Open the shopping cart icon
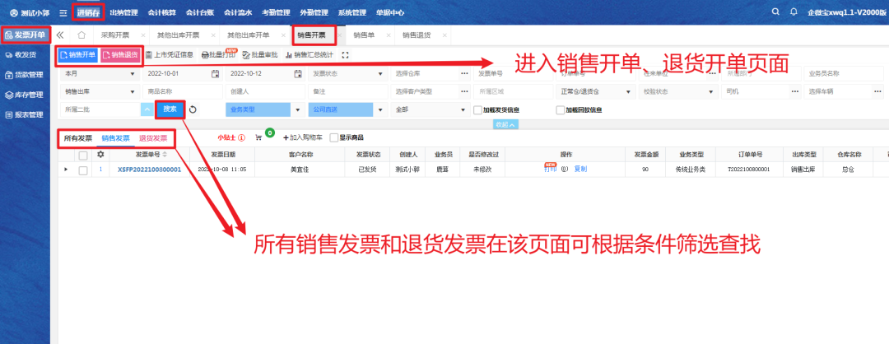The height and width of the screenshot is (344, 889). 258,137
